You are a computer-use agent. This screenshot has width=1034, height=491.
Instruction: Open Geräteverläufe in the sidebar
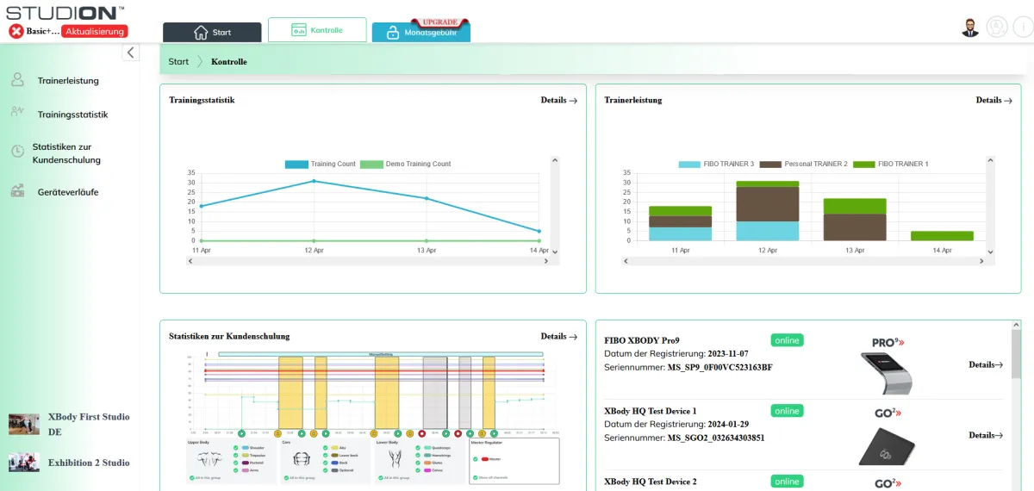click(x=68, y=192)
